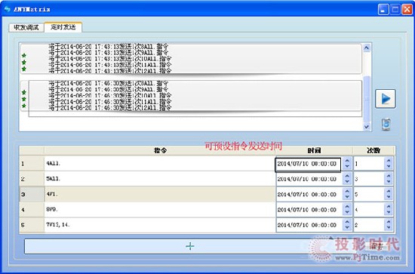Increase the time for row 1 using up spinner
The width and height of the screenshot is (415, 274).
tap(347, 161)
